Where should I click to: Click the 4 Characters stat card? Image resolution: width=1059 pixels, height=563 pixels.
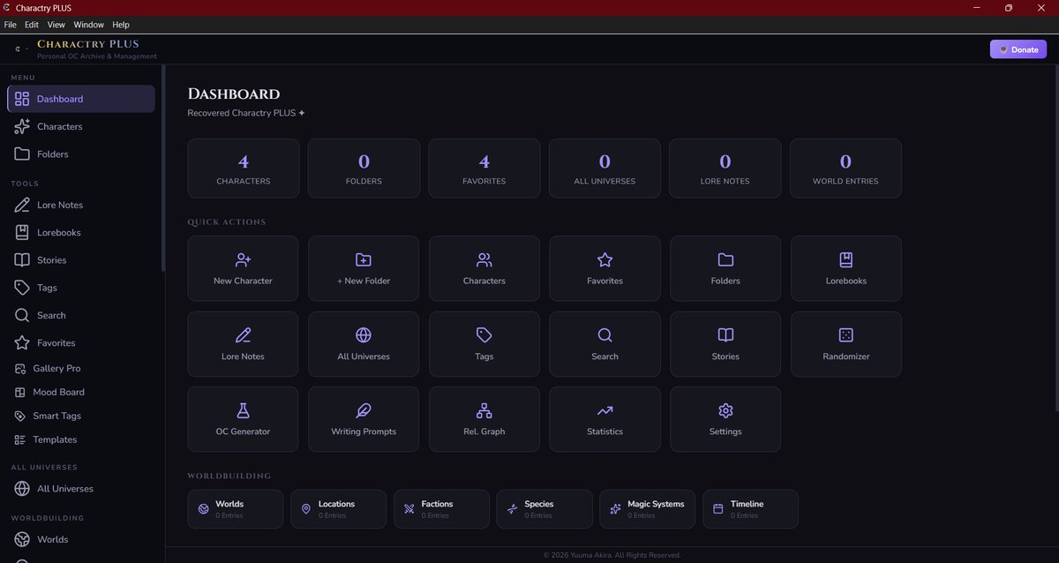[243, 168]
